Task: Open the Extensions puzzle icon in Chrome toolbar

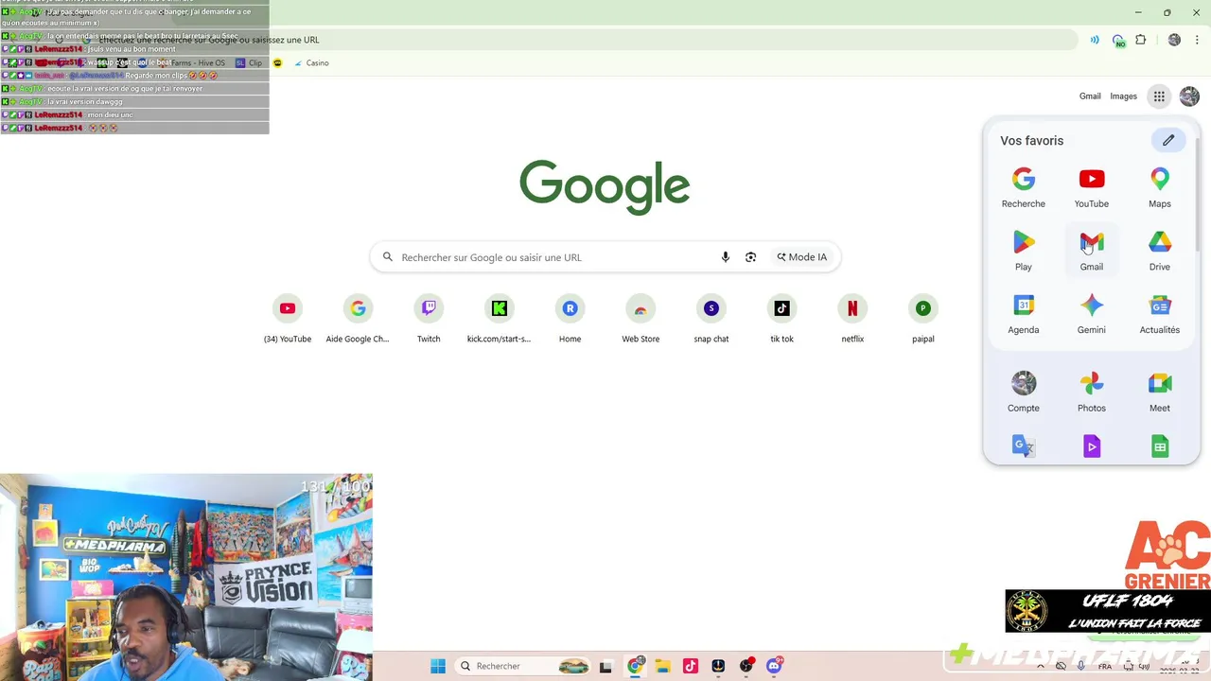Action: [1140, 40]
